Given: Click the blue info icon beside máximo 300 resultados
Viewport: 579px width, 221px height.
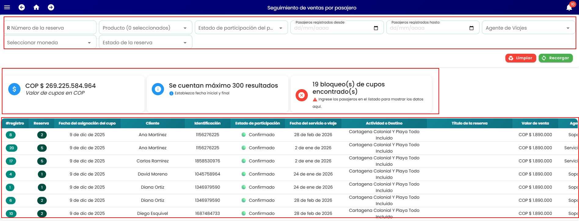Looking at the screenshot, I should click(x=158, y=89).
